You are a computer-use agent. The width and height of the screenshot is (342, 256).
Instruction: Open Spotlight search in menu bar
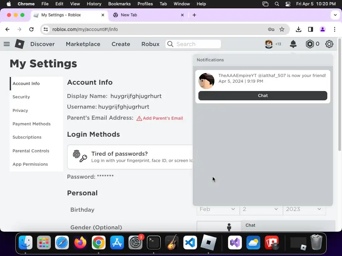[x=277, y=4]
